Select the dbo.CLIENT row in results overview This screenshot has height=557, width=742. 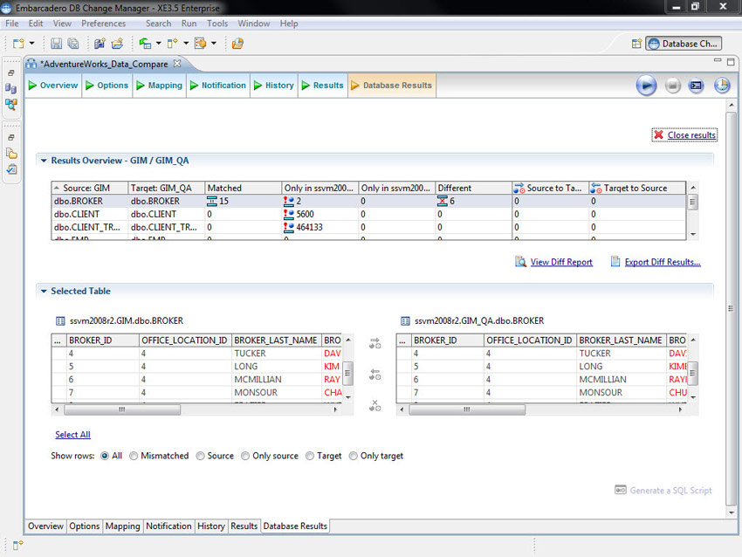coord(368,215)
